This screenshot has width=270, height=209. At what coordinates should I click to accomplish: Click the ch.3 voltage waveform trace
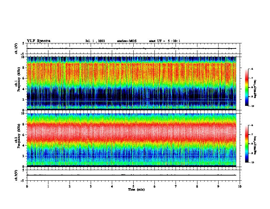132,175
